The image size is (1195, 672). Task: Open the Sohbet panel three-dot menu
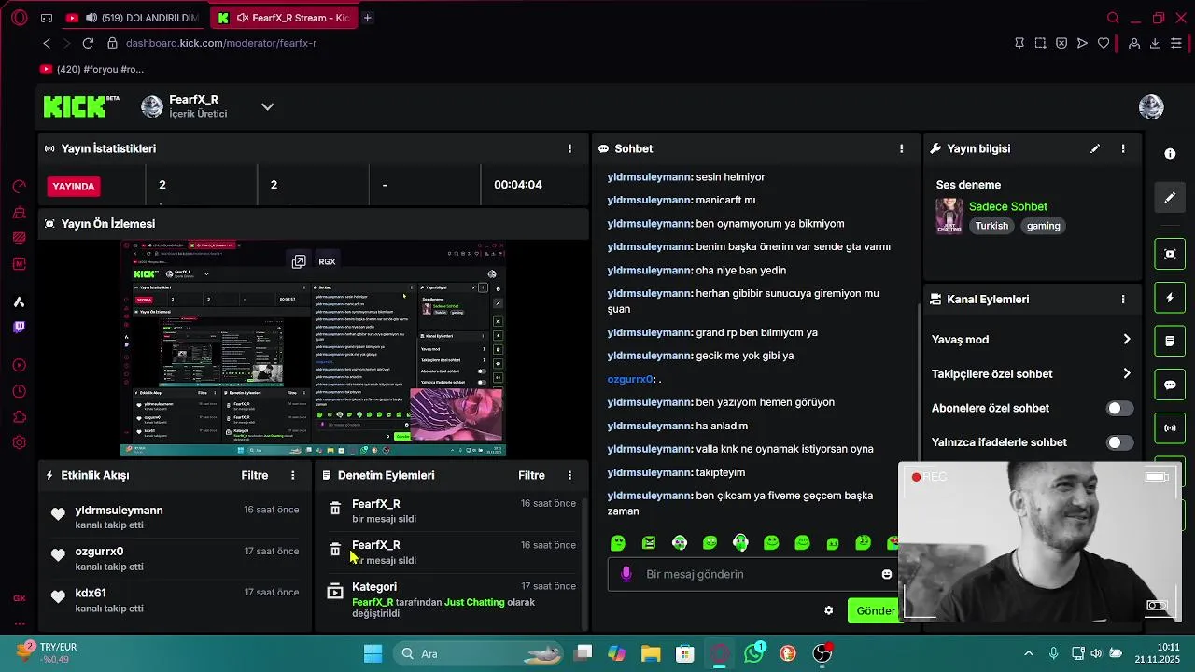pyautogui.click(x=901, y=148)
